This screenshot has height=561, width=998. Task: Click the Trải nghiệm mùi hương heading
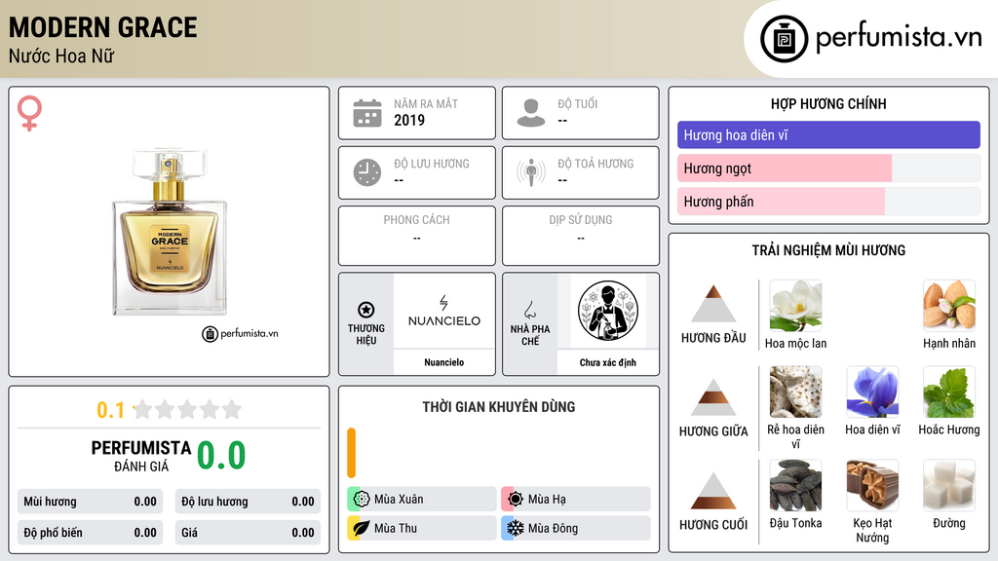point(828,250)
